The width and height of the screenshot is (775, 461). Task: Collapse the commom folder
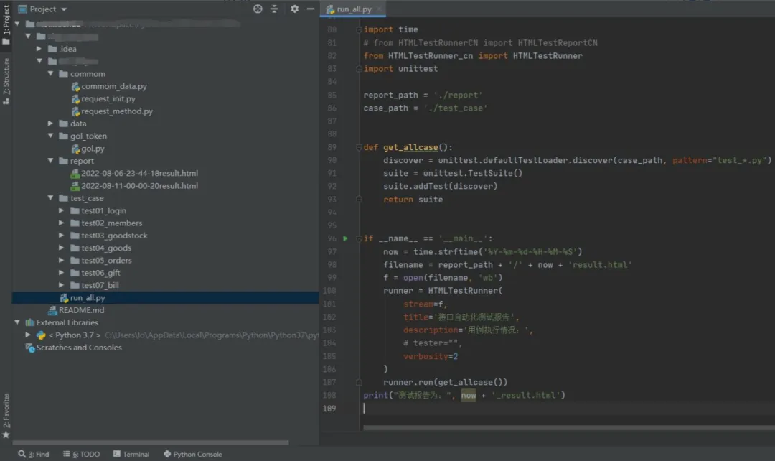tap(50, 73)
